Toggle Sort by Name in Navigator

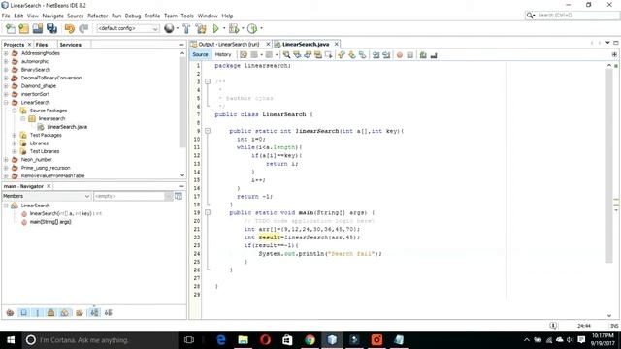tap(94, 312)
